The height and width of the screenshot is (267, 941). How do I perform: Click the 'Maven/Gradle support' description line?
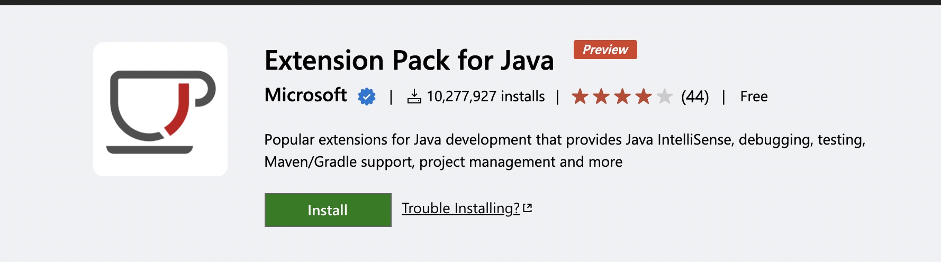(443, 162)
